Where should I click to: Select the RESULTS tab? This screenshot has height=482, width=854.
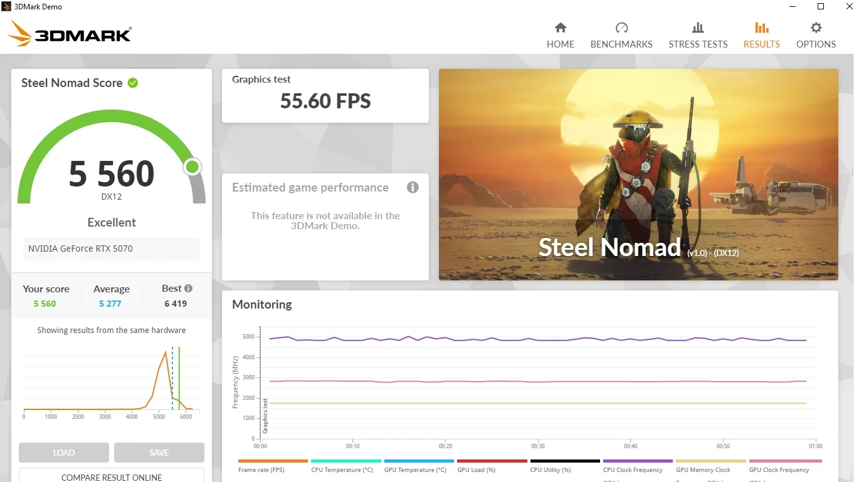(x=762, y=36)
